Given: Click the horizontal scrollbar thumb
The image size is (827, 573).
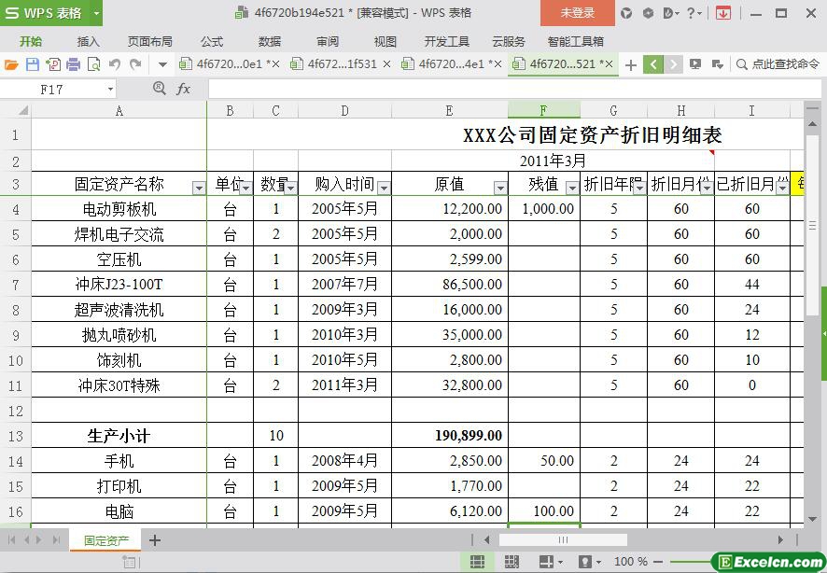Looking at the screenshot, I should 562,539.
